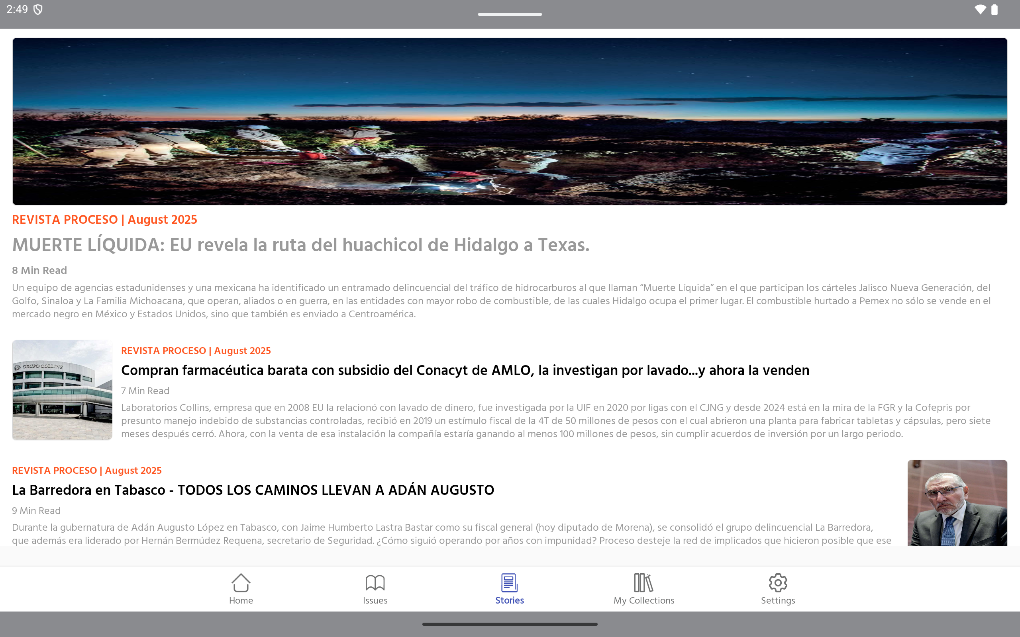Open Grupo Collins building thumbnail
Screen dimensions: 1020x637
(63, 390)
